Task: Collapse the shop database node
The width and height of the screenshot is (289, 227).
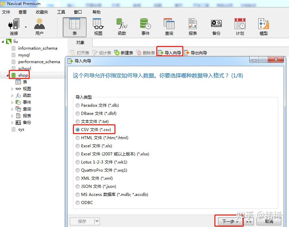Action: [7, 75]
